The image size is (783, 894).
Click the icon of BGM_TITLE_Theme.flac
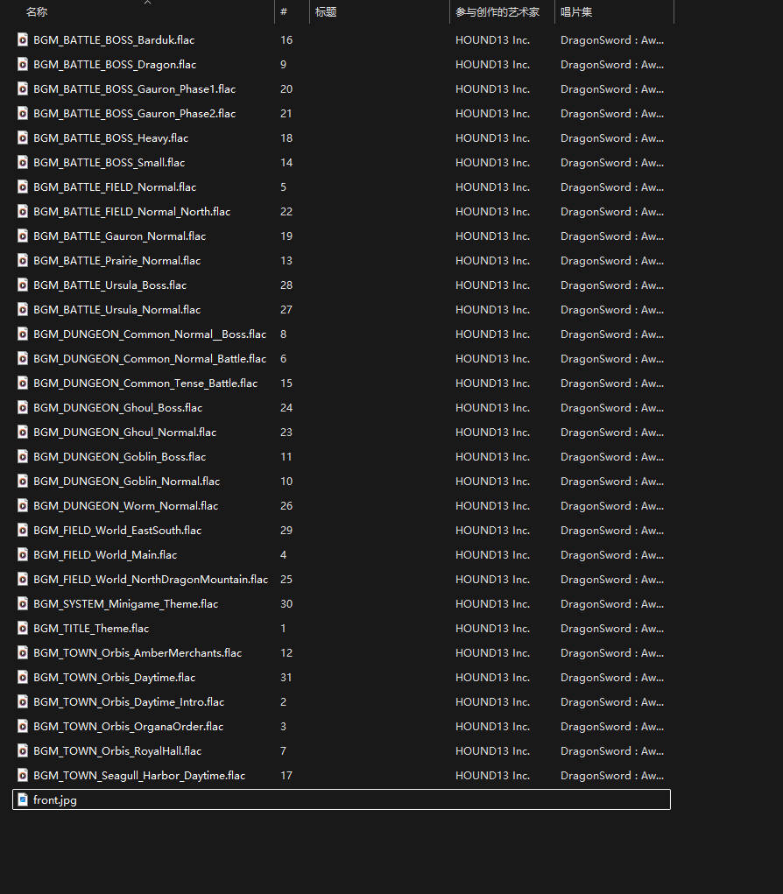(x=22, y=629)
